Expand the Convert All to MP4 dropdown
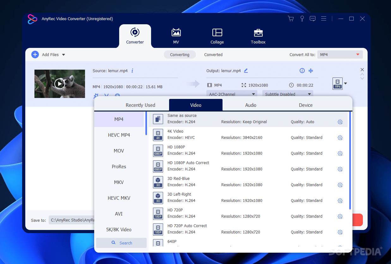 pos(340,55)
